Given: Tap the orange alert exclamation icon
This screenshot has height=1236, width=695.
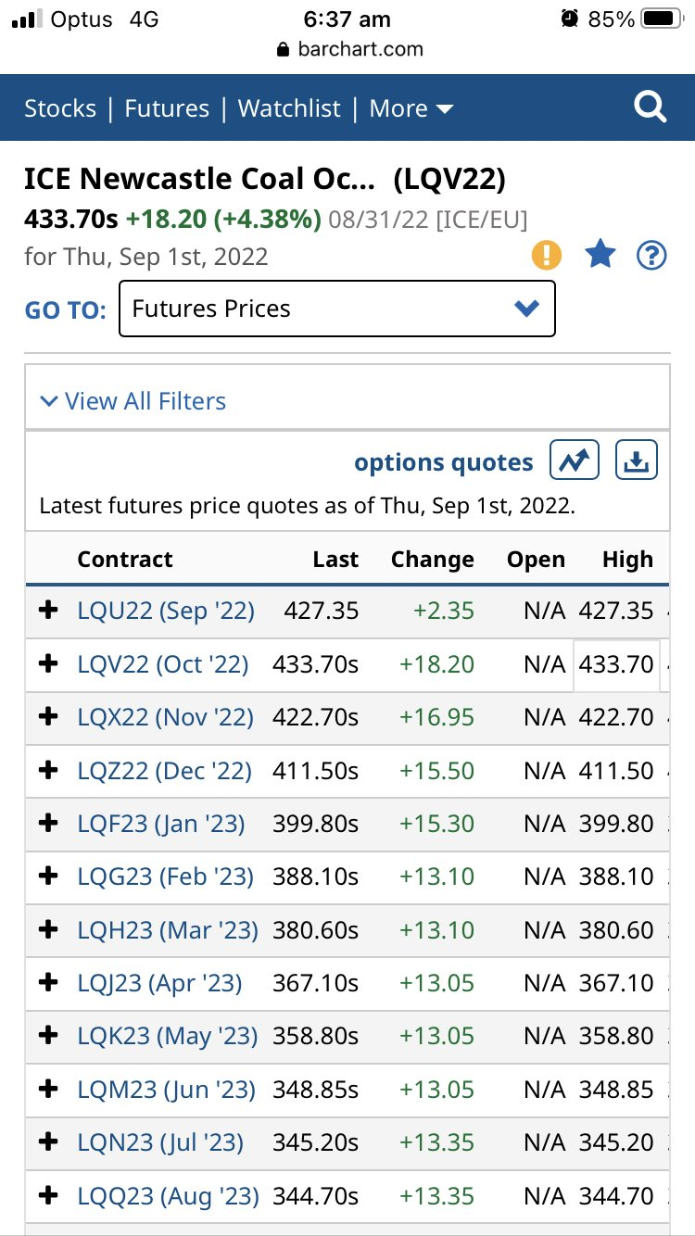Looking at the screenshot, I should point(547,255).
